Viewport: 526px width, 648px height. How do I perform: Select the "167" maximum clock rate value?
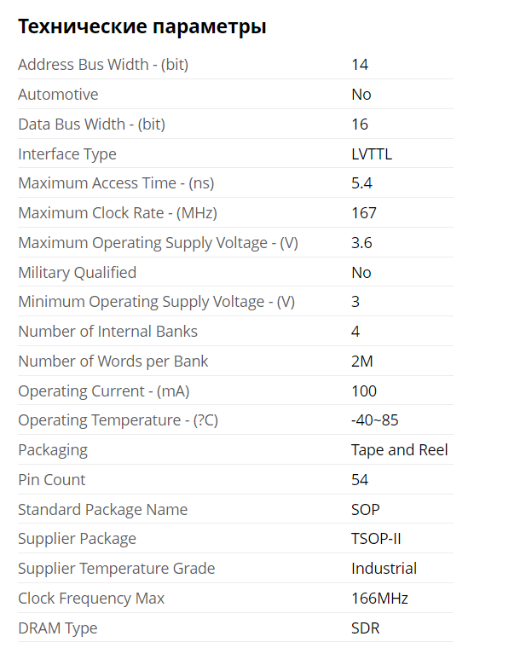(364, 213)
